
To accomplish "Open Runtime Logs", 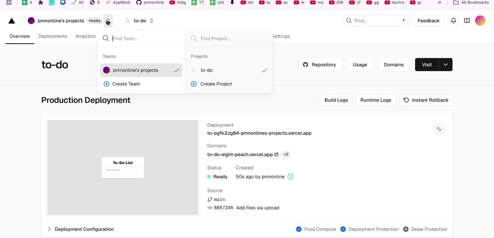I will 376,100.
